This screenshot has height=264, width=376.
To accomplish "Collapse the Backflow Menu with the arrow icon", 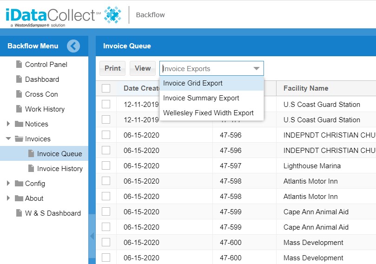I will 73,46.
